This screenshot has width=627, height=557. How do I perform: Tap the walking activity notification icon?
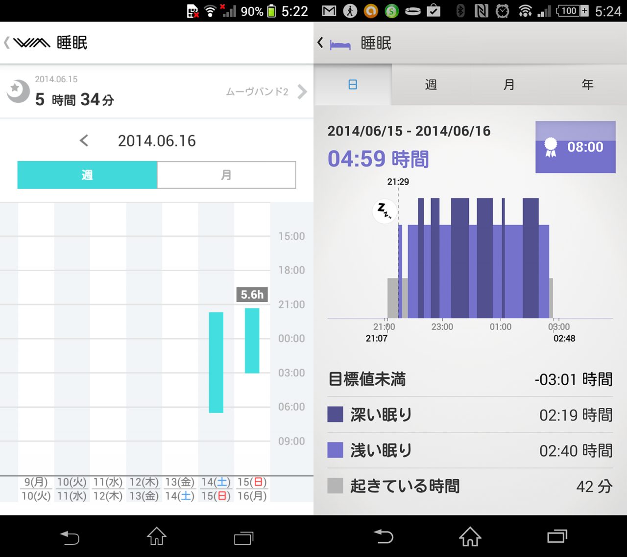[x=350, y=11]
